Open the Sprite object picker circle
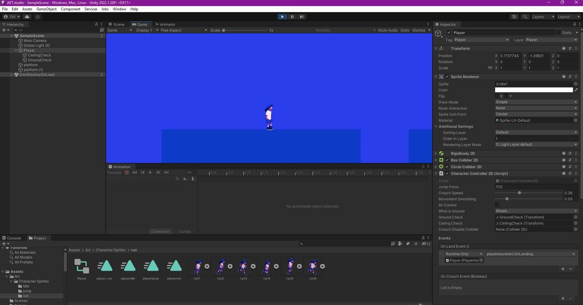 point(575,84)
